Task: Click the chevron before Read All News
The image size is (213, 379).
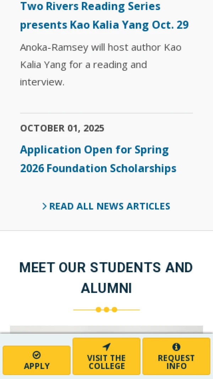Action: [x=44, y=206]
